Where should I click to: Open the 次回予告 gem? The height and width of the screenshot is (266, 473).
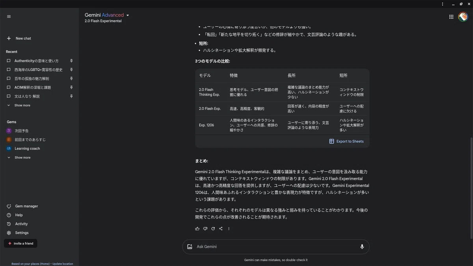22,131
